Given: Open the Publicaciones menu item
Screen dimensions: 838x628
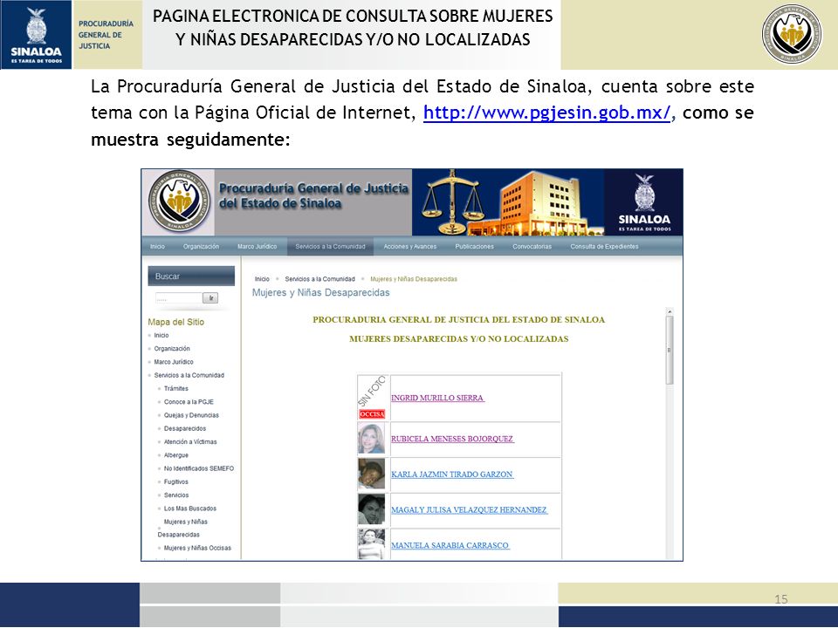Looking at the screenshot, I should pos(475,247).
